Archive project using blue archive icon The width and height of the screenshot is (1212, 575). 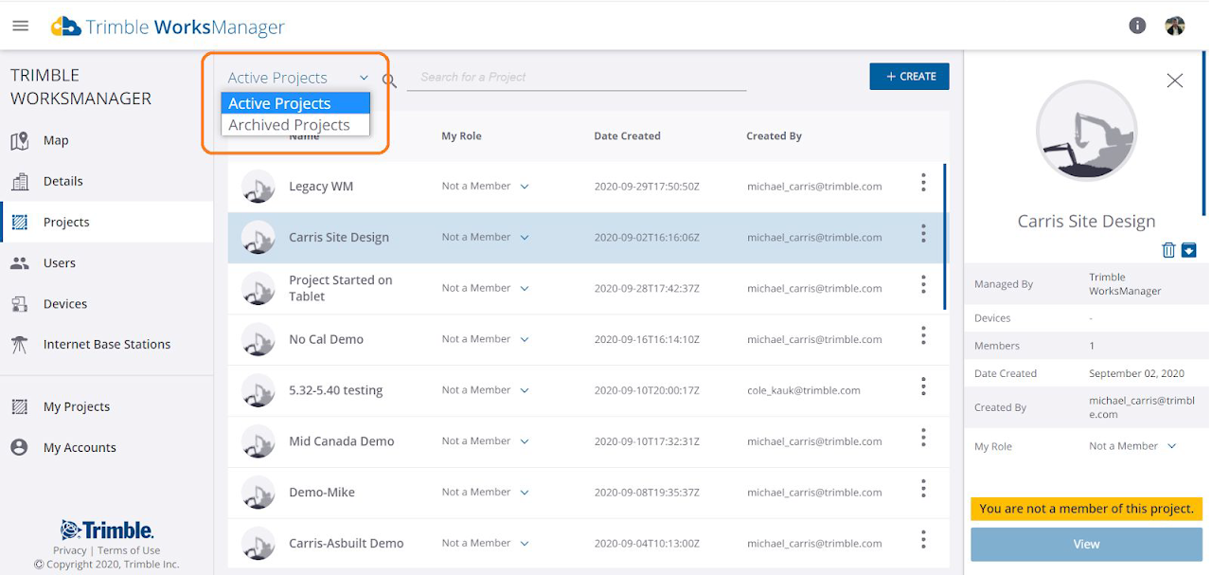pyautogui.click(x=1189, y=250)
